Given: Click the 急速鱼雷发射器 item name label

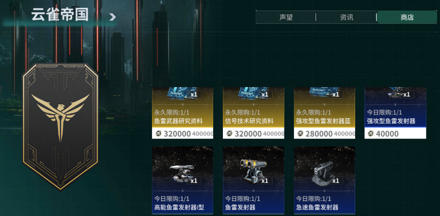Looking at the screenshot, I should click(x=317, y=208).
